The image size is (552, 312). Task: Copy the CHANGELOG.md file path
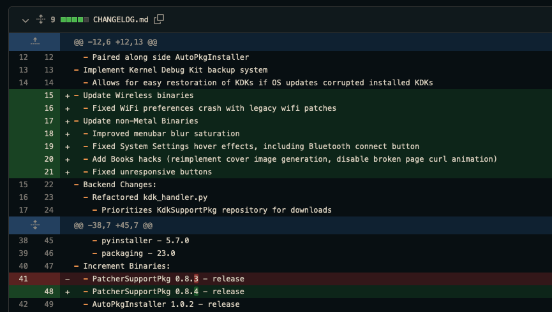[x=159, y=20]
